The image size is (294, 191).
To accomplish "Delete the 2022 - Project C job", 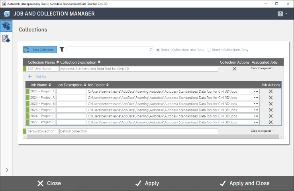I will click(270, 122).
